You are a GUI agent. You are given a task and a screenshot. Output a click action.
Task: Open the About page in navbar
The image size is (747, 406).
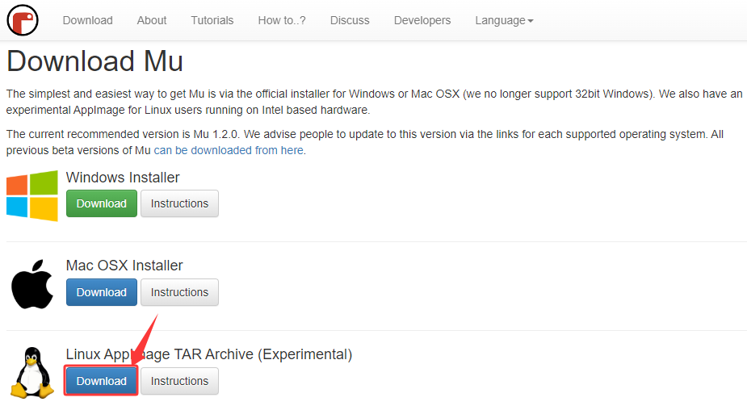[x=152, y=20]
